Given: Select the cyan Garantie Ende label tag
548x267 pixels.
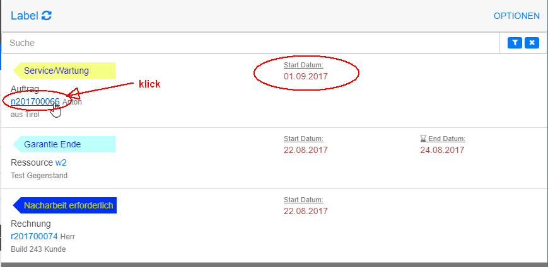Looking at the screenshot, I should pyautogui.click(x=64, y=144).
